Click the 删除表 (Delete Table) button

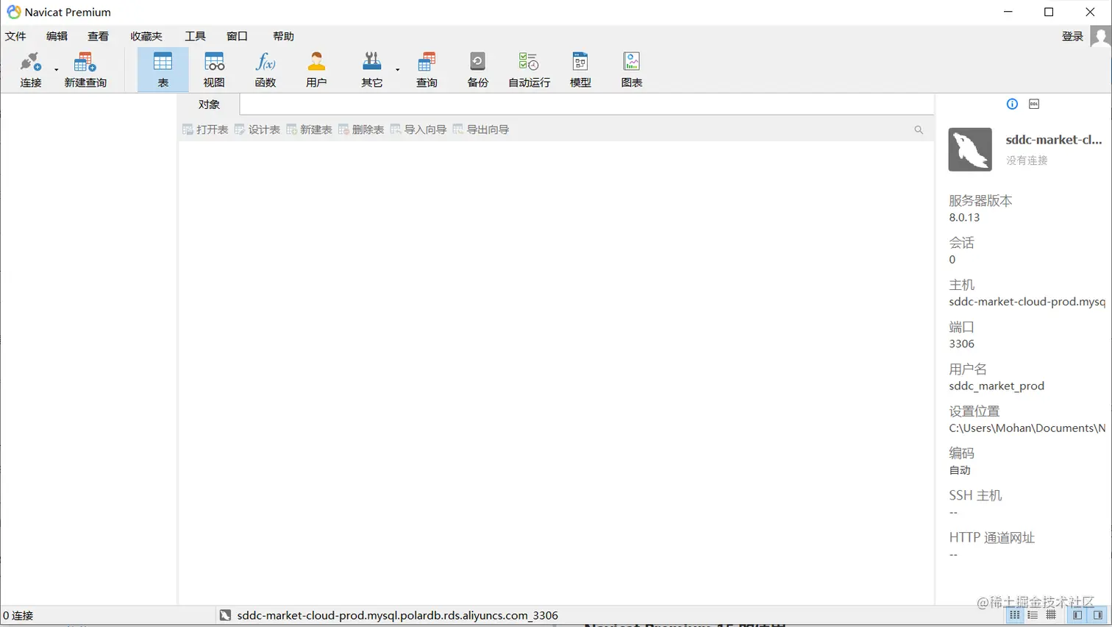(361, 130)
